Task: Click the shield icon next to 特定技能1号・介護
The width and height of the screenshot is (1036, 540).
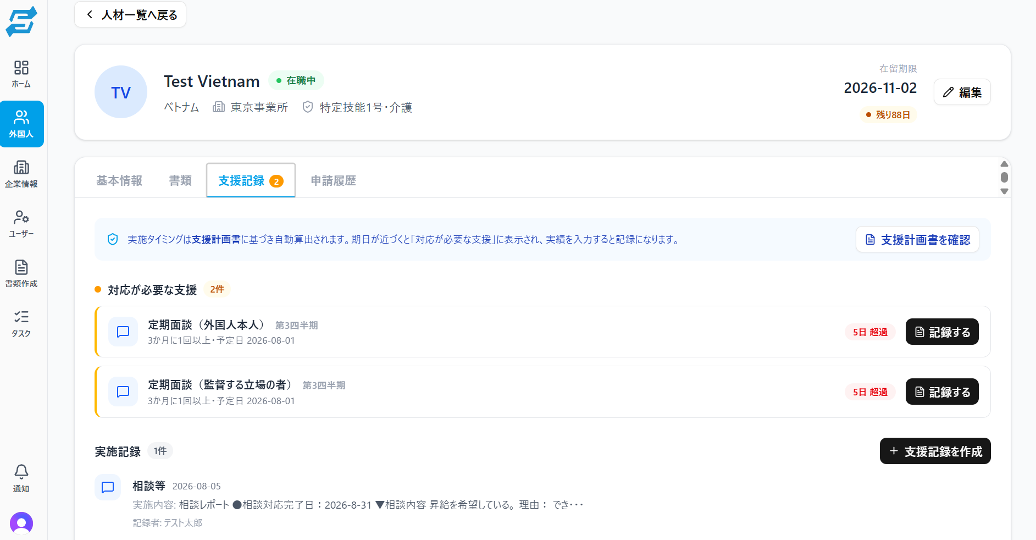Action: pyautogui.click(x=308, y=107)
